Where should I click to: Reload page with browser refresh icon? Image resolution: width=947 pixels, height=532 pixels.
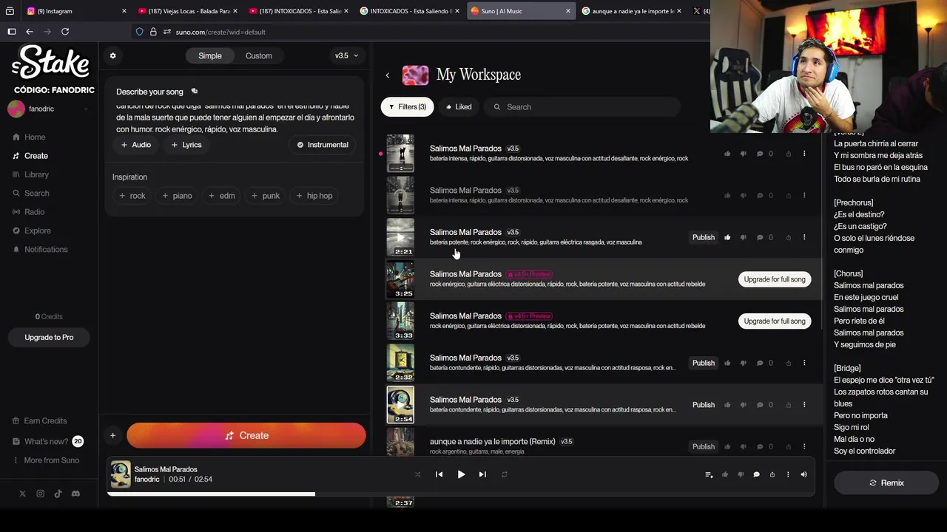click(65, 32)
